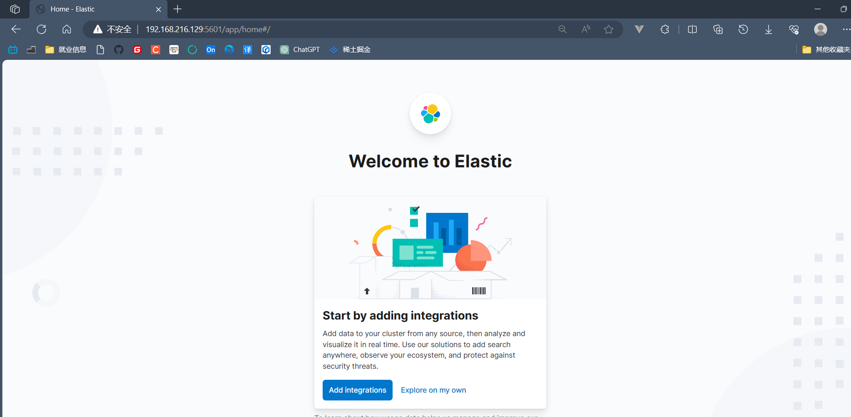Open browser essentials performance monitor
Image resolution: width=851 pixels, height=417 pixels.
pyautogui.click(x=794, y=29)
